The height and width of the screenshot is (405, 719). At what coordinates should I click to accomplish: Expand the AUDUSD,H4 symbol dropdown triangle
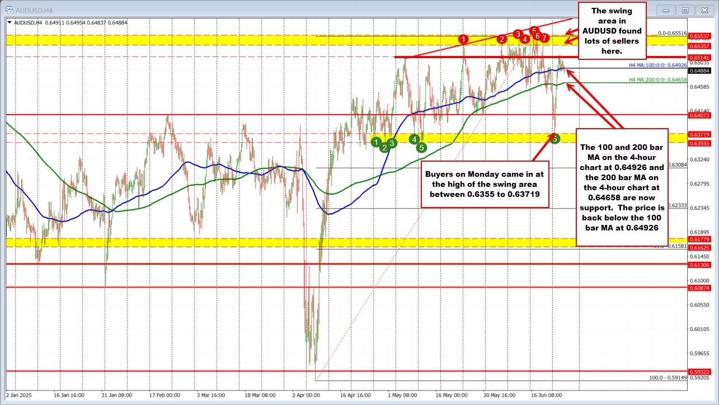(11, 22)
